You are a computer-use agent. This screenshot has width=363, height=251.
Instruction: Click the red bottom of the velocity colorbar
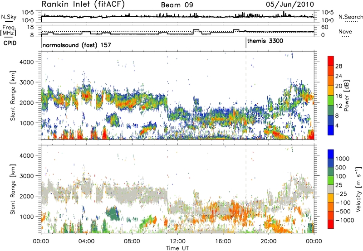click(331, 224)
